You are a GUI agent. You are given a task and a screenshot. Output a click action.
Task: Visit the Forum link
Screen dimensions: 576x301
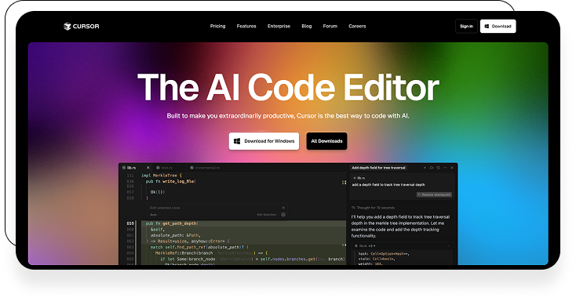tap(330, 26)
